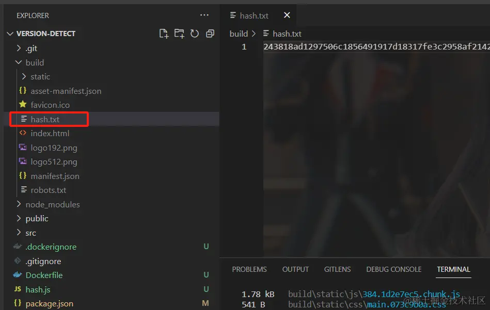Click the Docker whale icon beside Dockerfile
This screenshot has width=490, height=310.
click(x=18, y=275)
